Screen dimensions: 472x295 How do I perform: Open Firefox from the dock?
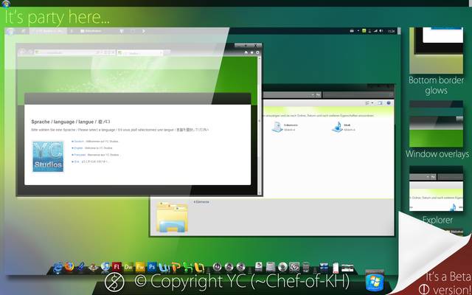click(x=69, y=266)
